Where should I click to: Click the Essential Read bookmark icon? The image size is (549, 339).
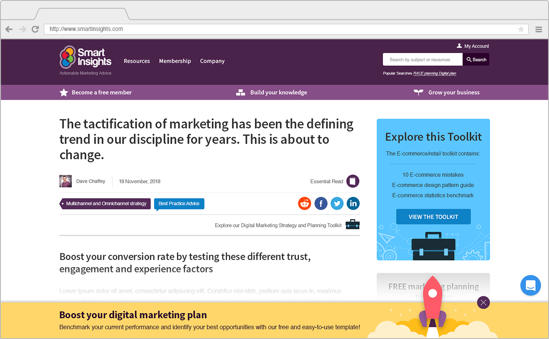(x=353, y=181)
